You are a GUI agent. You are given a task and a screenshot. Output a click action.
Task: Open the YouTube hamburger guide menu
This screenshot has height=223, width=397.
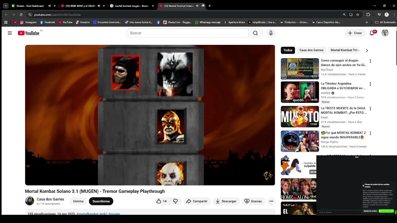pyautogui.click(x=10, y=33)
